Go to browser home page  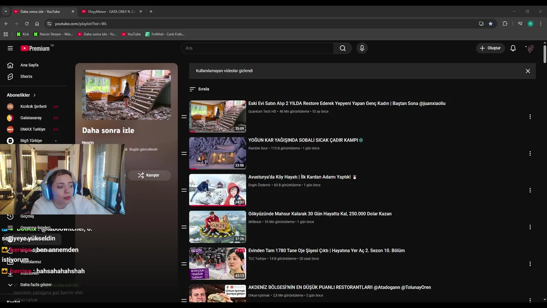[x=37, y=24]
